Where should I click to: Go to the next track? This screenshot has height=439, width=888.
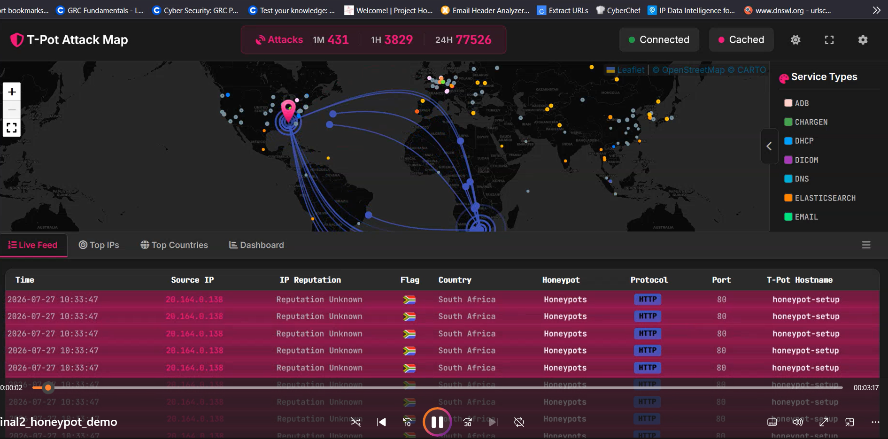493,422
